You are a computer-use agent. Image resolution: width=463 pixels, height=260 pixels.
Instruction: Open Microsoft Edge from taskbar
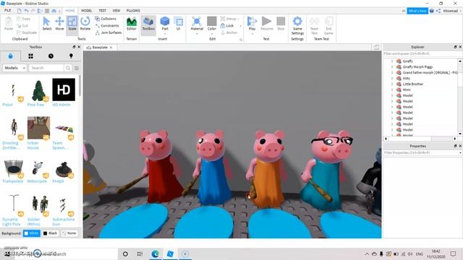coord(155,253)
